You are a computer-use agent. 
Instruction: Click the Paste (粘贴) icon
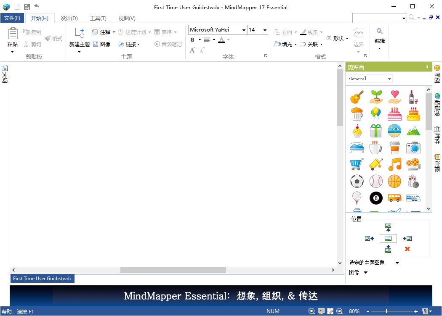point(12,33)
